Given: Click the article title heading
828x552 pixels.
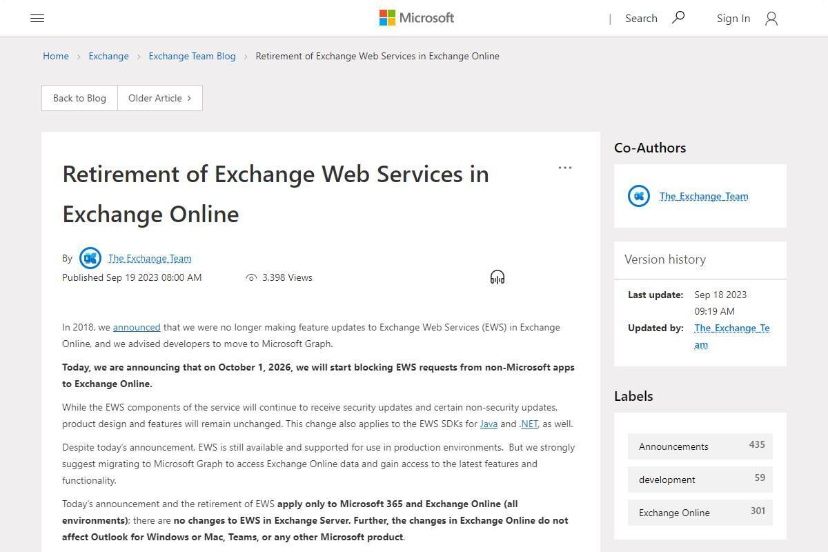Looking at the screenshot, I should (x=276, y=194).
